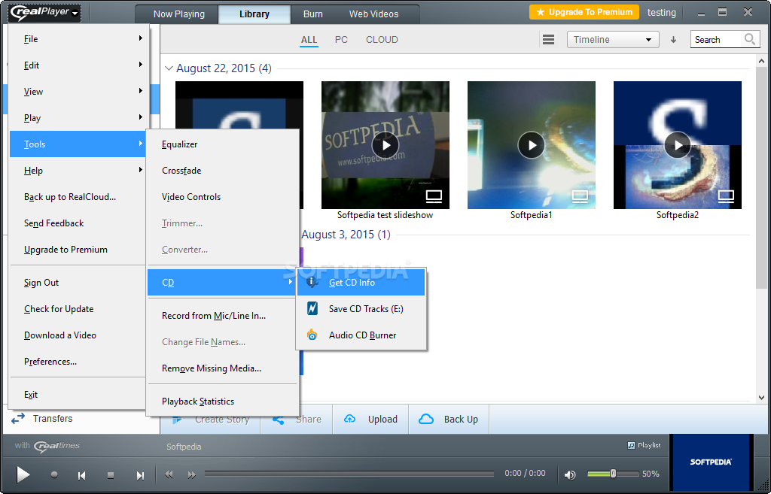
Task: Choose Exit from the menu
Action: 78,394
